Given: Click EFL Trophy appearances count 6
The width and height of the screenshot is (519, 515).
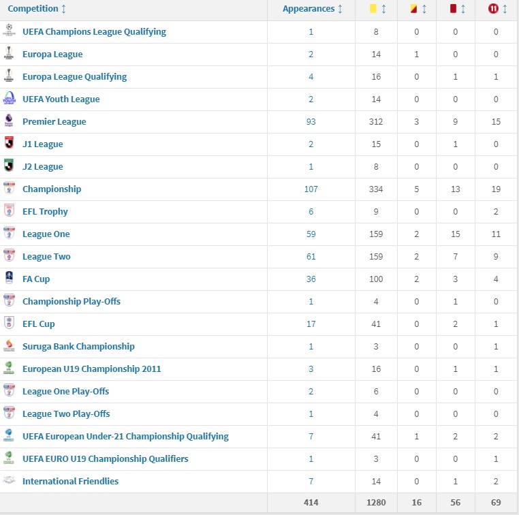Looking at the screenshot, I should [311, 212].
